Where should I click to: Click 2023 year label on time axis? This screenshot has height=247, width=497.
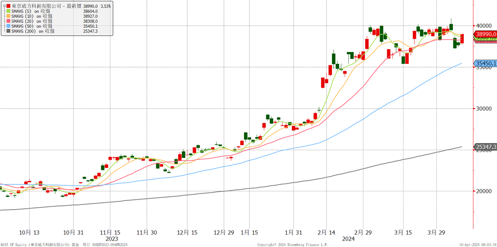click(112, 238)
